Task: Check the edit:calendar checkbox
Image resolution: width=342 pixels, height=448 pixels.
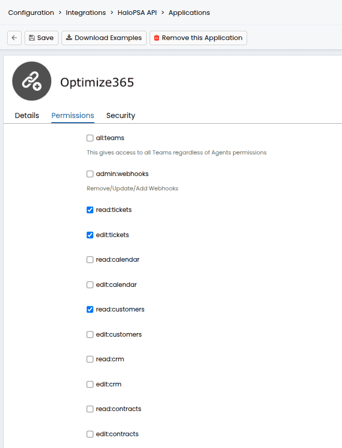Action: (90, 285)
